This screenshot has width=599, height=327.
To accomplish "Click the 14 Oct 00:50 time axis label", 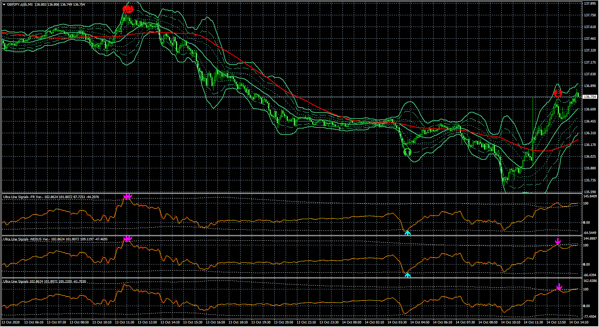I will click(352, 322).
